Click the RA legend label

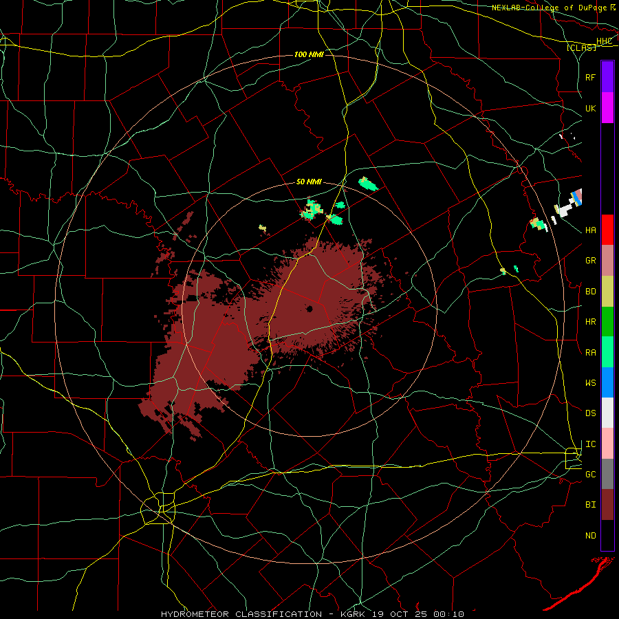tap(590, 352)
